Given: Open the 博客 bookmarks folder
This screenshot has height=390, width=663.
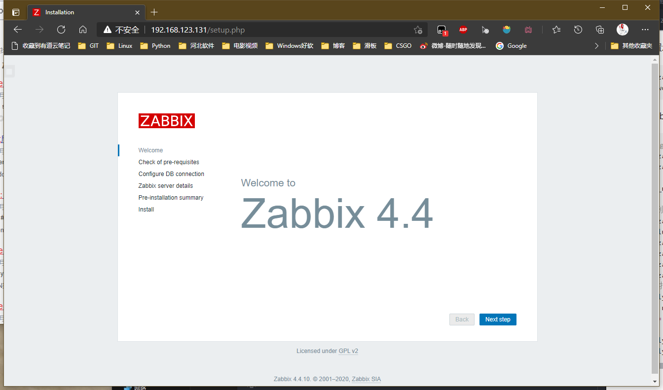Looking at the screenshot, I should 333,46.
